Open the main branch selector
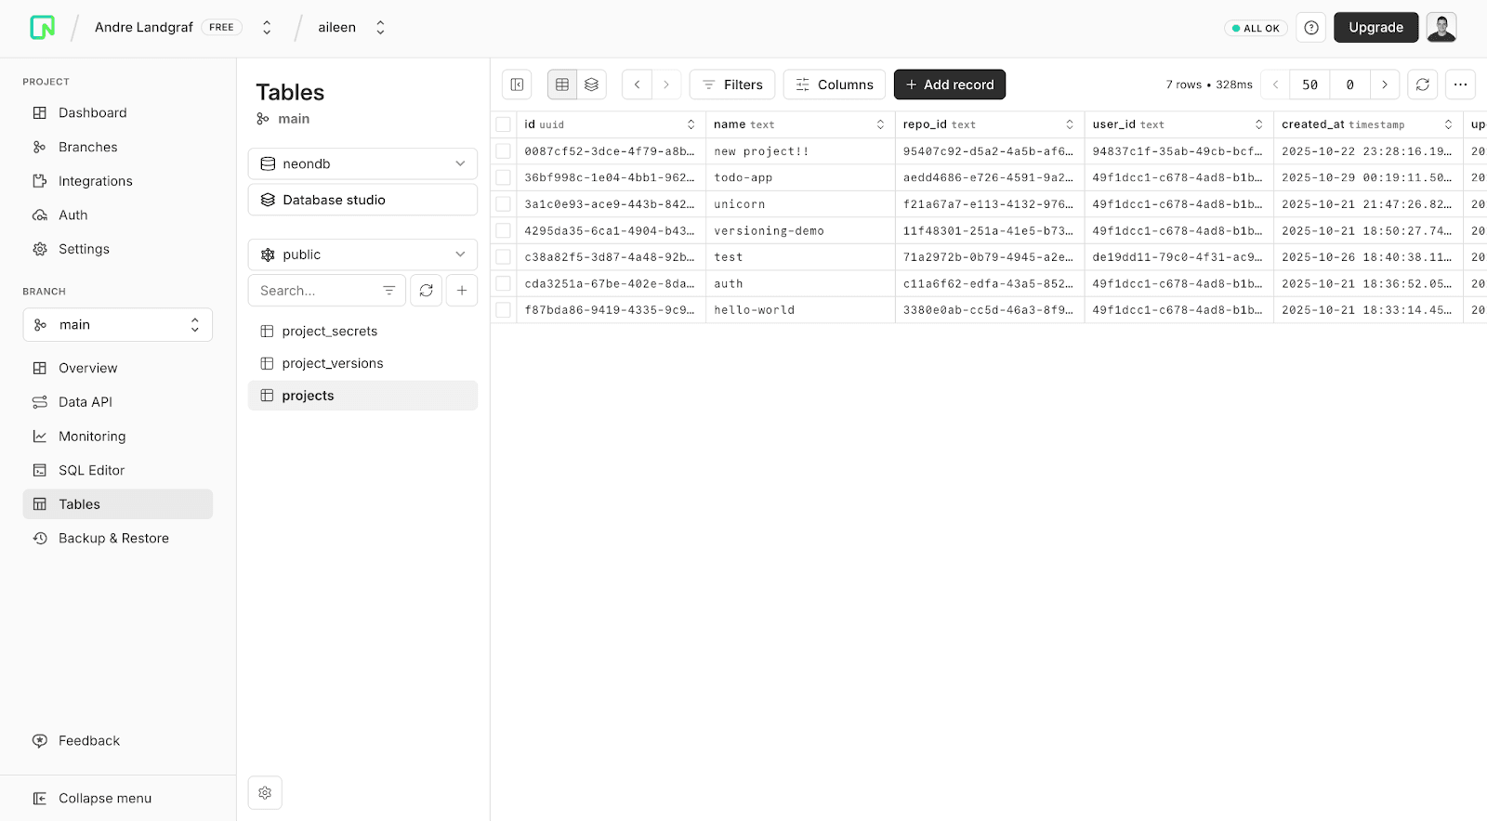The image size is (1487, 821). 118,325
